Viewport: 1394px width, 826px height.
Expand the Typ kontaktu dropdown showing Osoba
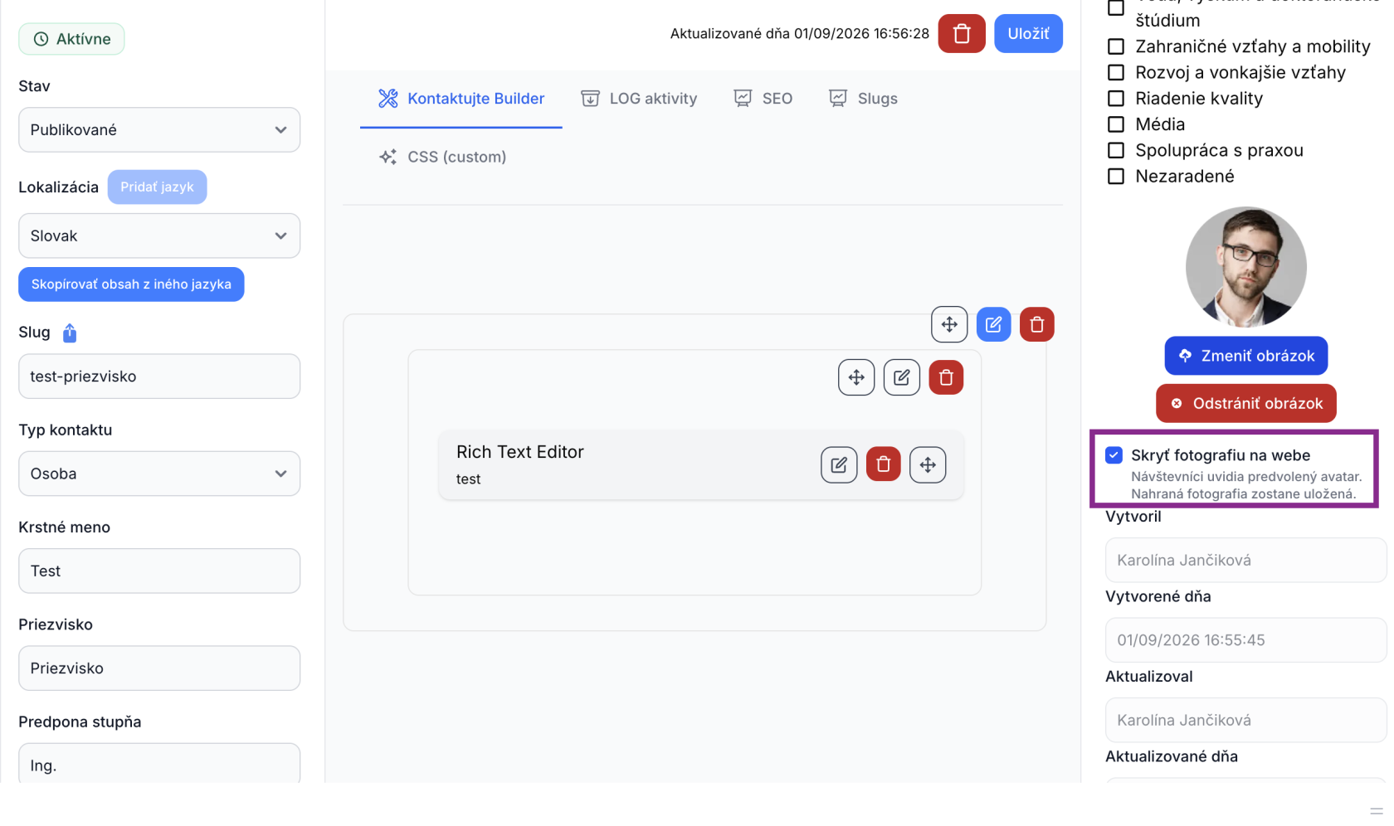coord(159,474)
